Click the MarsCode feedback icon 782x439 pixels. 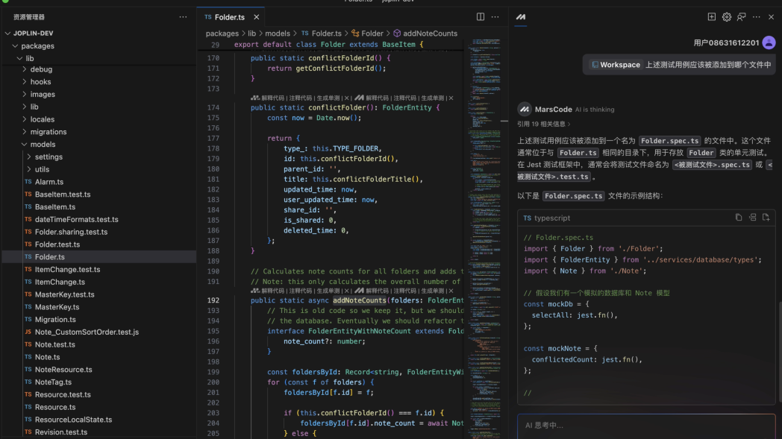741,17
